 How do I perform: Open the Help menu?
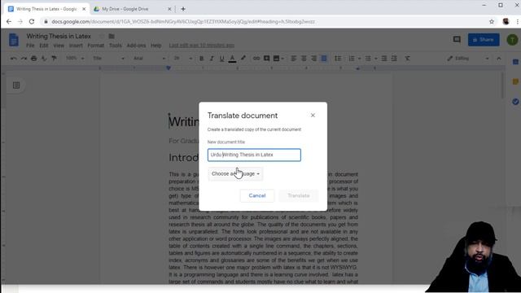(x=155, y=46)
